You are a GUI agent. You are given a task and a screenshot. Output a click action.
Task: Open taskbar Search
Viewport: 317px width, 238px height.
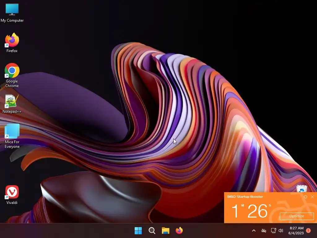coord(152,231)
